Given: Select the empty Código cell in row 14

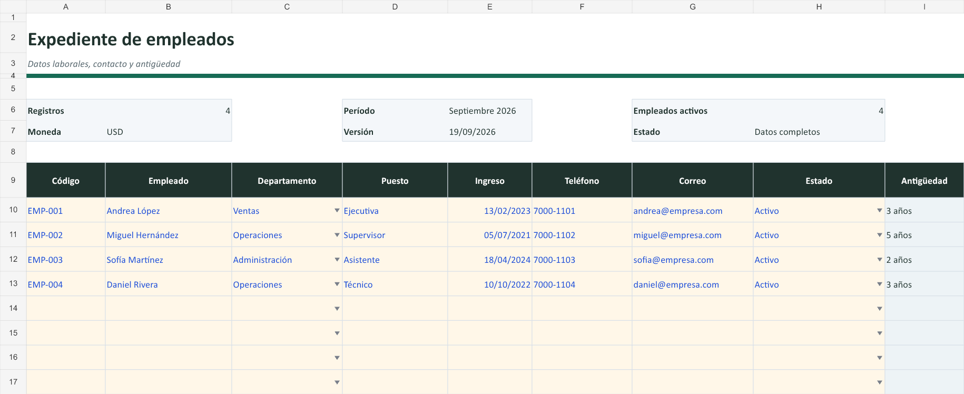Looking at the screenshot, I should [66, 309].
